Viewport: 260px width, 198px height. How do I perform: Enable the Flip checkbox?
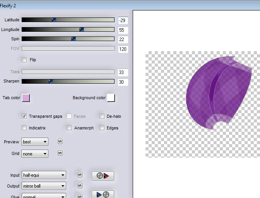pos(24,60)
